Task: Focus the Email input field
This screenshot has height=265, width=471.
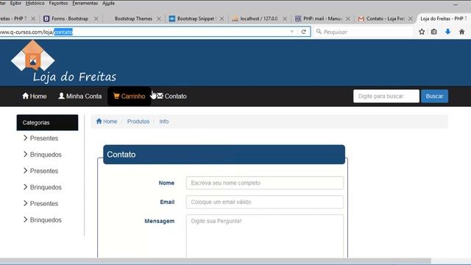Action: pos(265,202)
